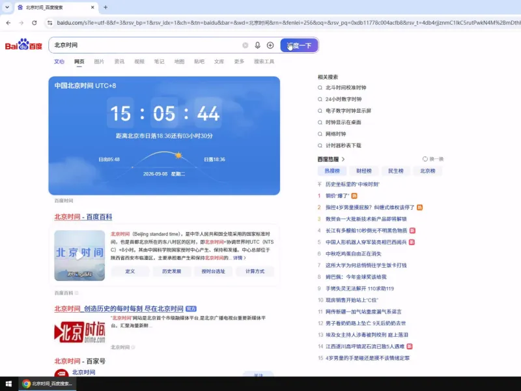Play the 北京时间 encyclopedia video thumbnail
Screen dimensions: 521x391
(79, 255)
